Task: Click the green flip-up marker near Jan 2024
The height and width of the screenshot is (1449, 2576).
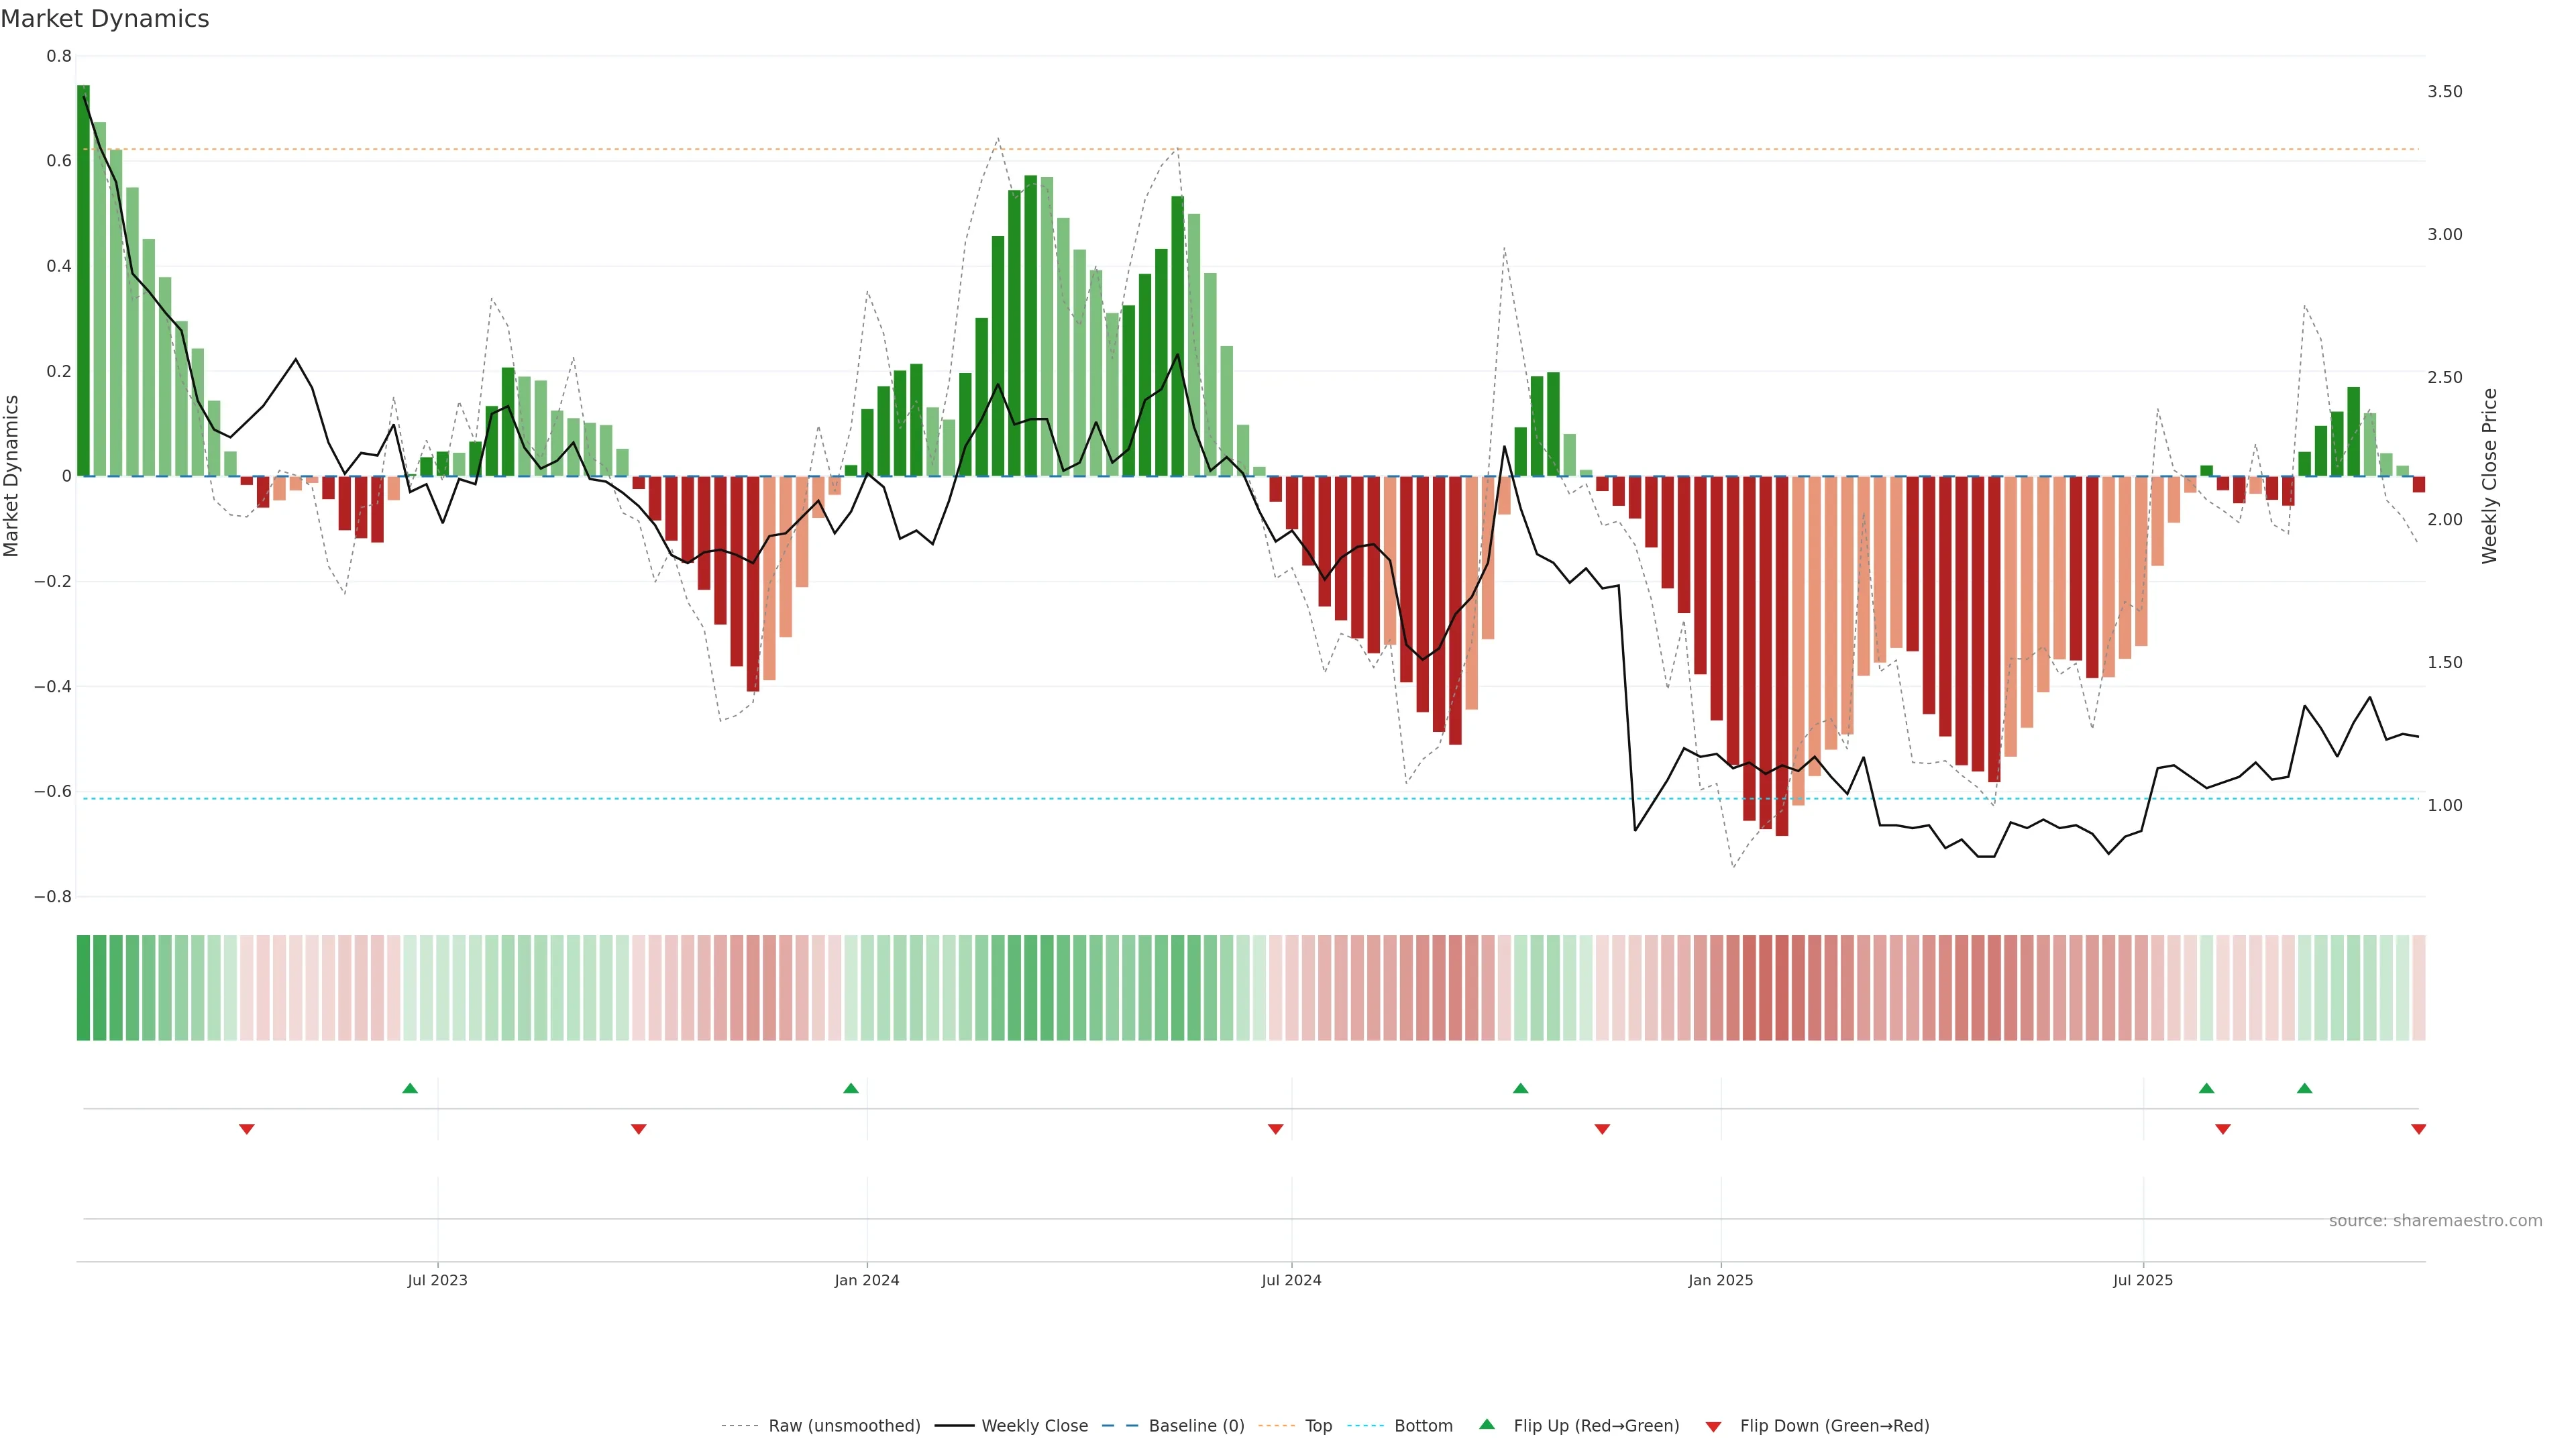Action: click(x=851, y=1088)
